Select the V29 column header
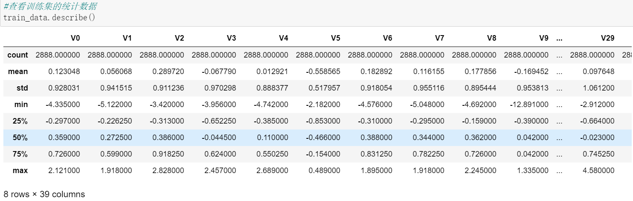 pyautogui.click(x=608, y=38)
